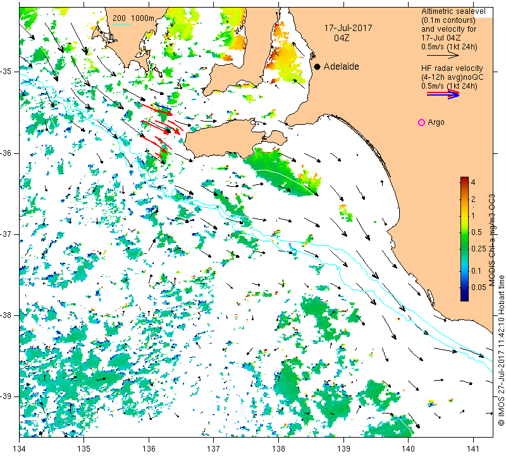Click the Adelaide city label
Screen dimensions: 506x456
[341, 66]
